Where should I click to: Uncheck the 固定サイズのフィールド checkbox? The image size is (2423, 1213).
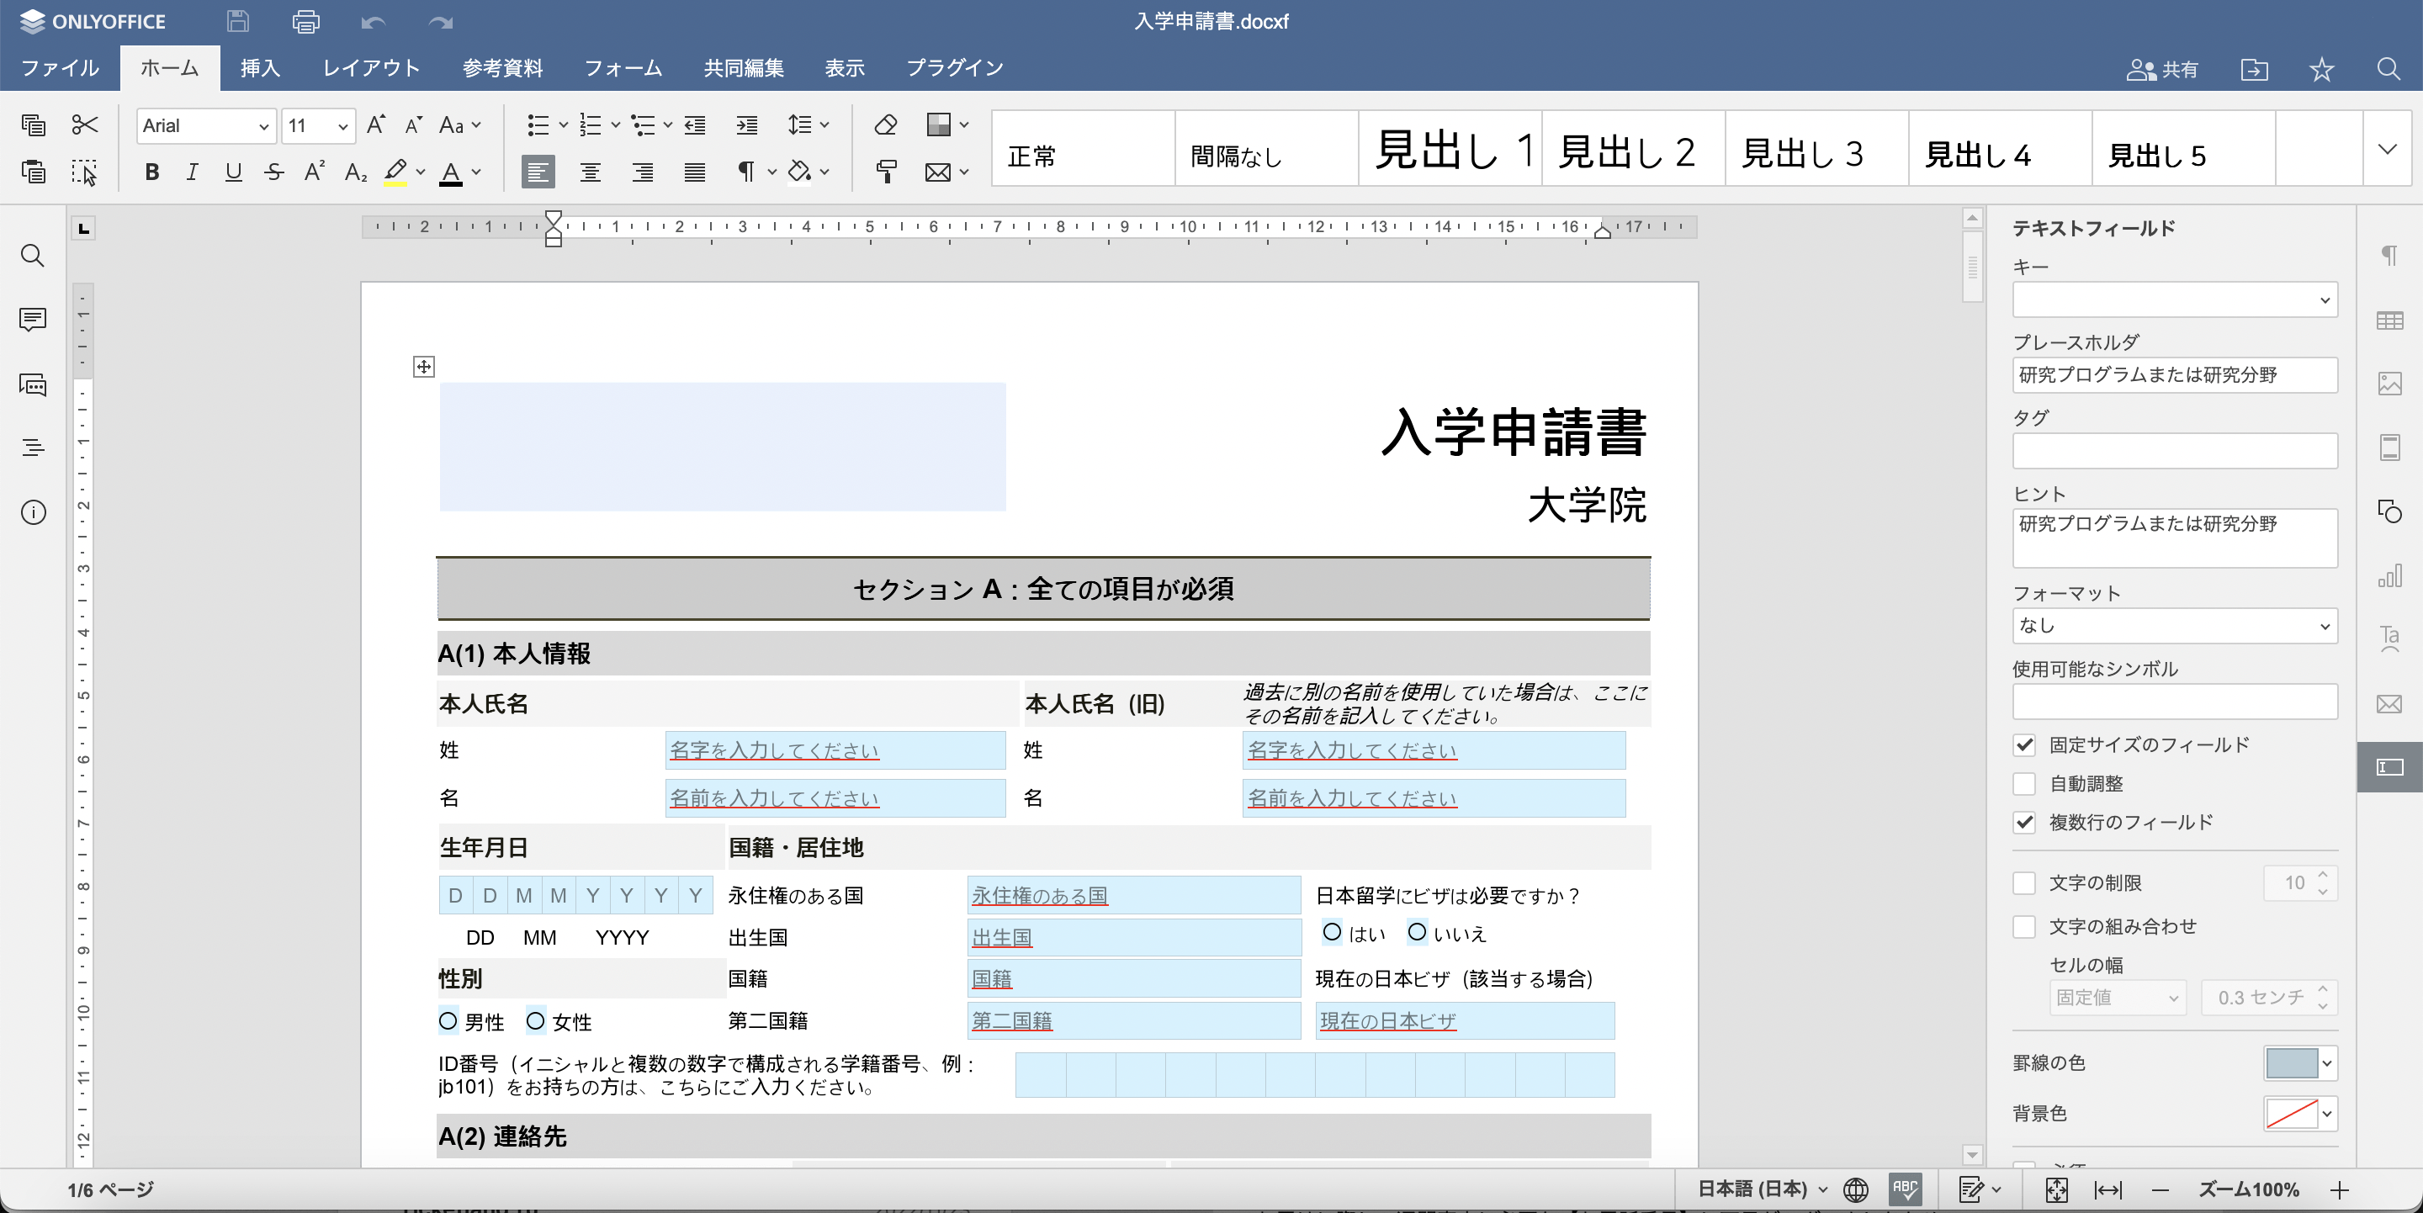click(x=2024, y=744)
